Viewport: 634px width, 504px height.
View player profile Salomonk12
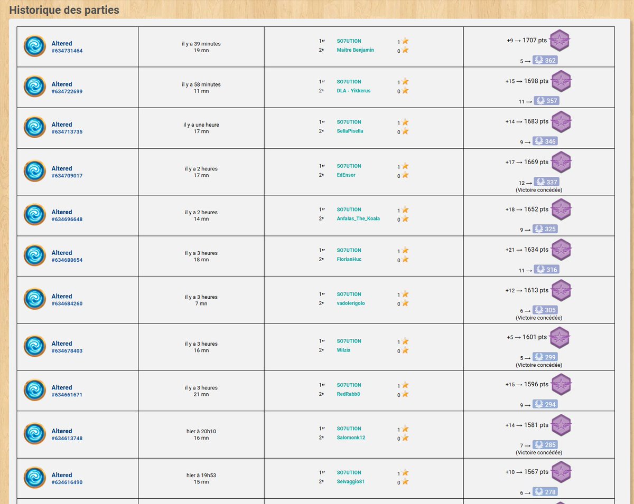click(x=351, y=438)
